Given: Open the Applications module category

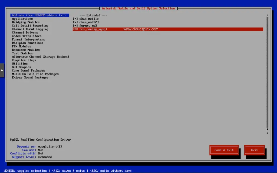Looking at the screenshot, I should 22,19.
